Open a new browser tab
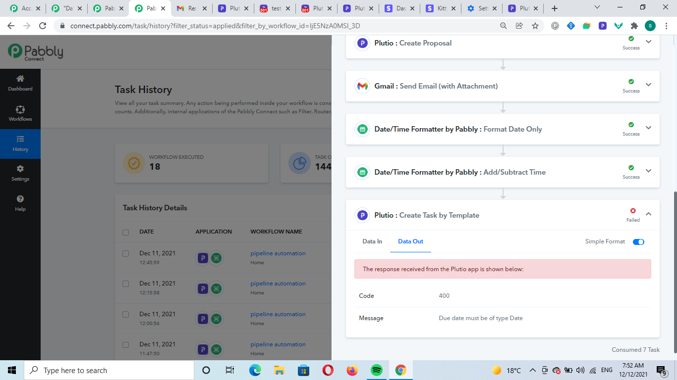This screenshot has width=677, height=380. [x=555, y=8]
